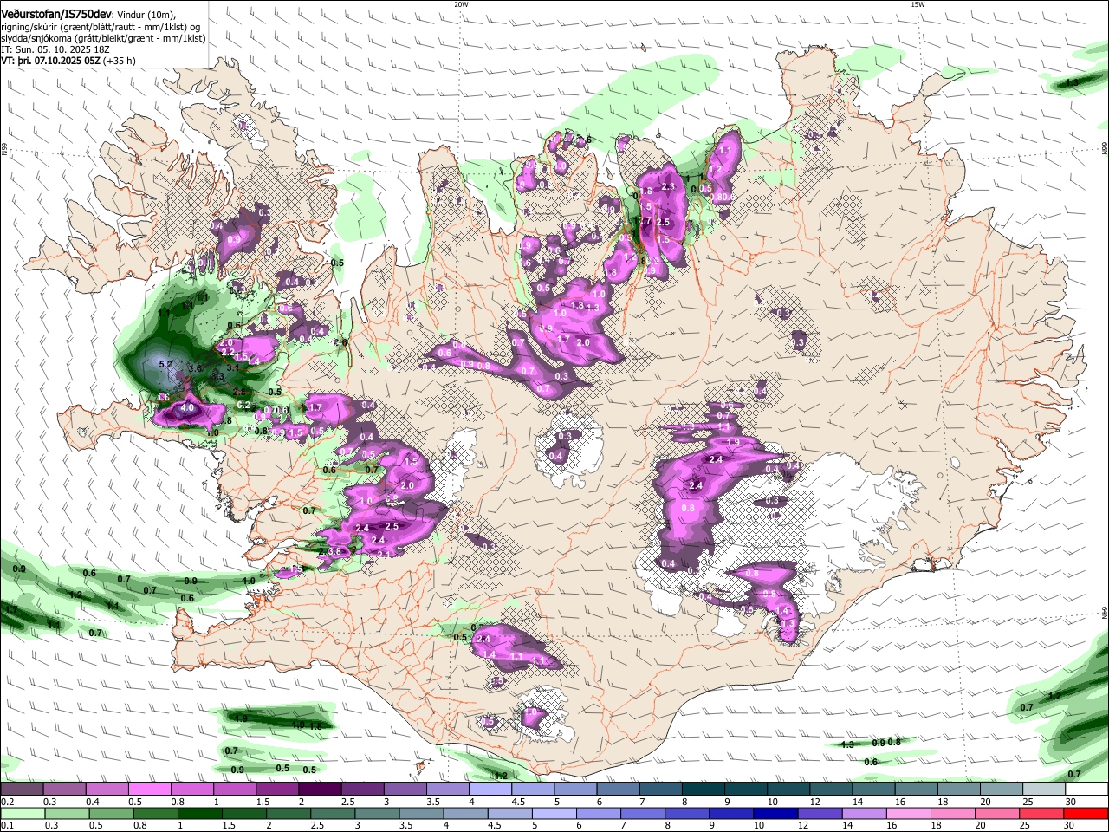Screen dimensions: 1109x832
Task: Click the dark mauve swatch above upper 0.2 label
Action: (22, 790)
